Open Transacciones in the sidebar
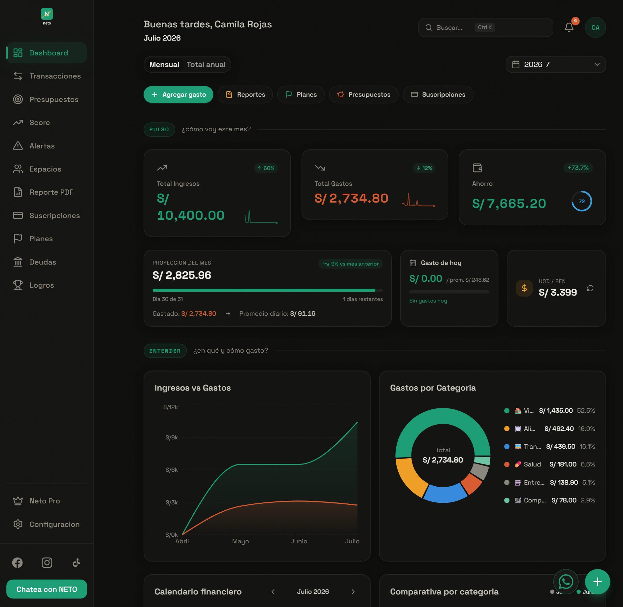 (x=47, y=76)
